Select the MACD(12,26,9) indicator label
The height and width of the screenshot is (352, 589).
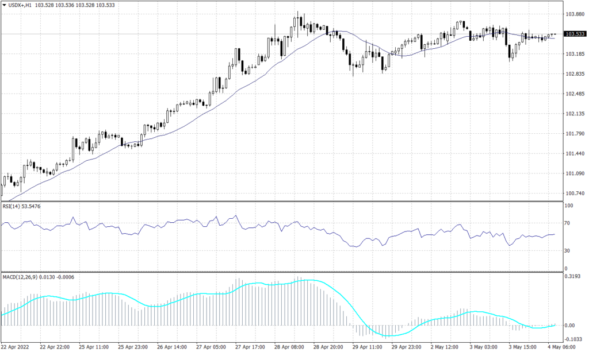point(20,276)
